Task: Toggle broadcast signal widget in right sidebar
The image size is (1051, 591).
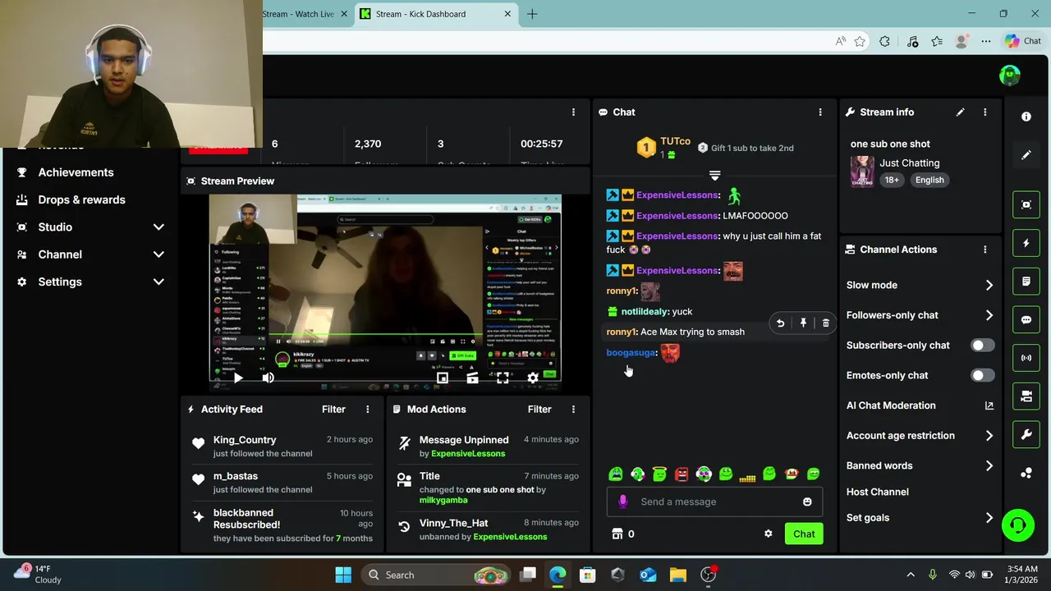Action: pos(1026,358)
